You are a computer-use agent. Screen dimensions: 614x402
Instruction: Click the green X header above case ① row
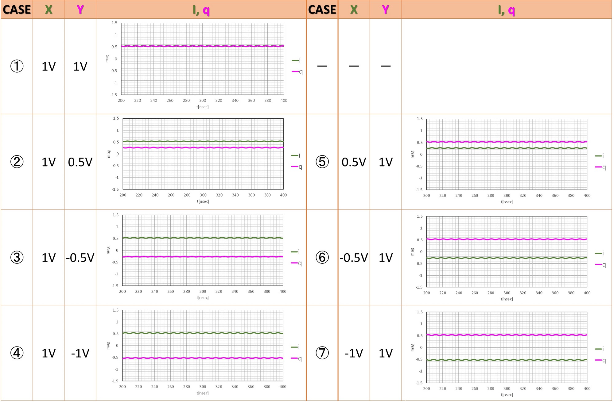[x=49, y=10]
